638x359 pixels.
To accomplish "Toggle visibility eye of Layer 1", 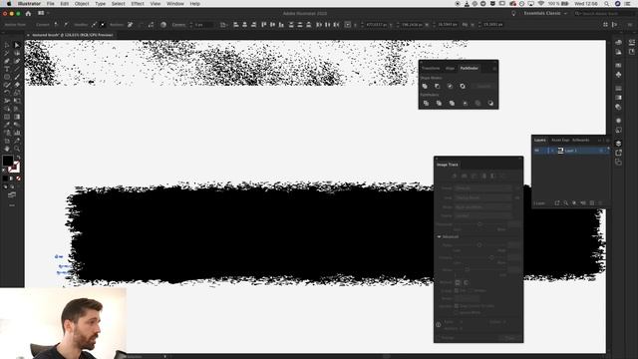I will [536, 151].
